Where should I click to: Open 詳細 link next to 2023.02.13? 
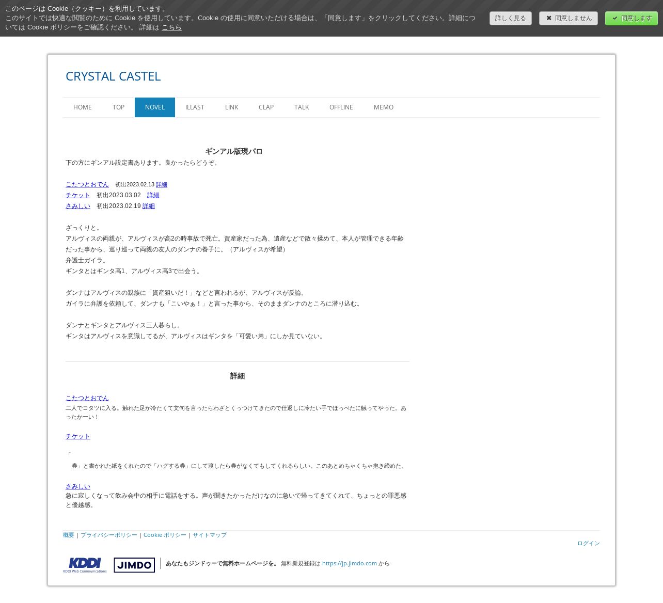click(x=162, y=184)
